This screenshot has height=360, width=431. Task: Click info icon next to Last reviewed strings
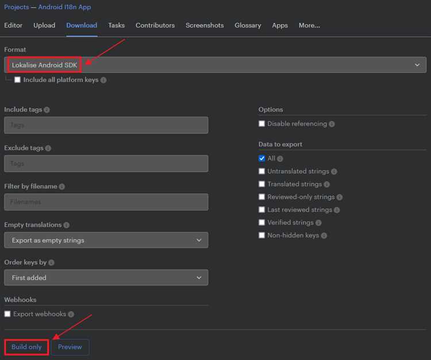tap(337, 210)
